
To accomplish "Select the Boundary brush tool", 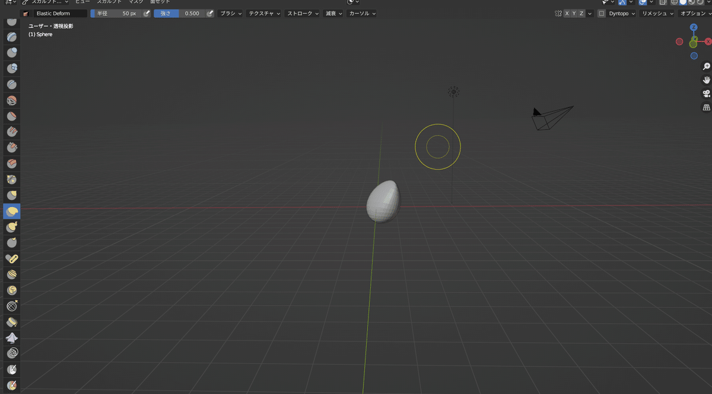I will pyautogui.click(x=12, y=322).
